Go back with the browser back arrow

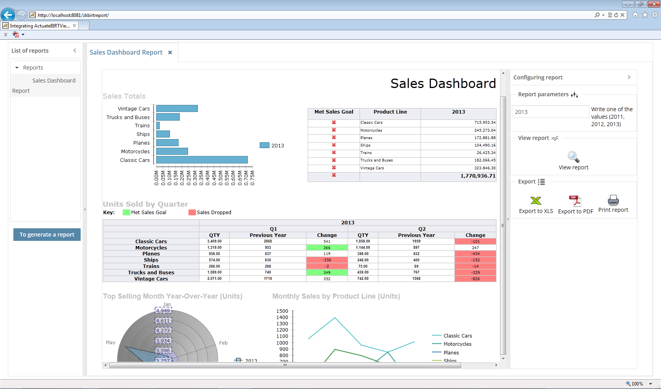[8, 15]
